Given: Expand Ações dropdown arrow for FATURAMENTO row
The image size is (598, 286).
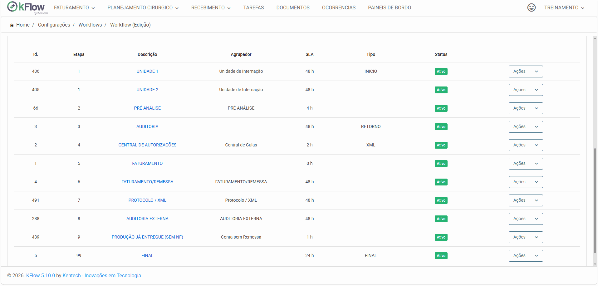Looking at the screenshot, I should pyautogui.click(x=537, y=164).
